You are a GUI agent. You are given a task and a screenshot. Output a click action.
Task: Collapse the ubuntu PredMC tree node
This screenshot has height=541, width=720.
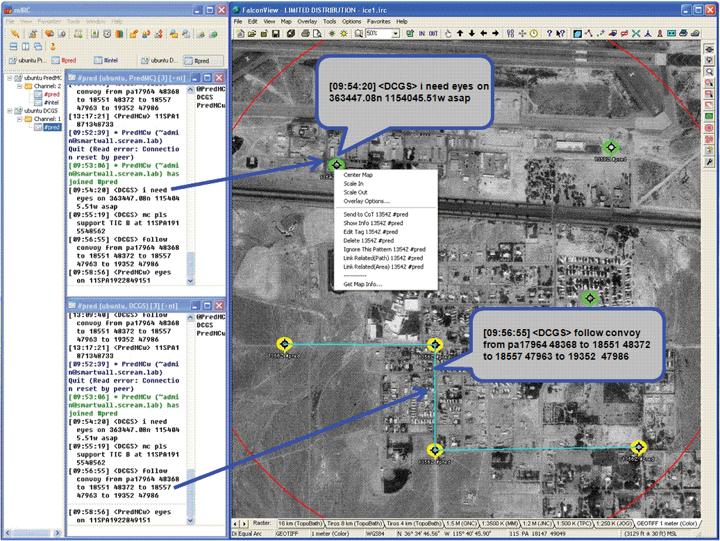click(10, 78)
